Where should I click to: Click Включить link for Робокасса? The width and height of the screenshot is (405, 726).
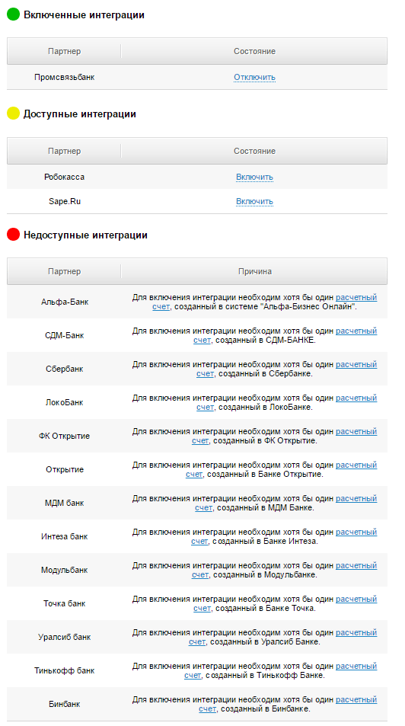tap(254, 177)
